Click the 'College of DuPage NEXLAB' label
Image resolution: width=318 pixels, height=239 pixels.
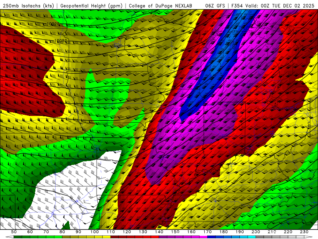click(161, 6)
